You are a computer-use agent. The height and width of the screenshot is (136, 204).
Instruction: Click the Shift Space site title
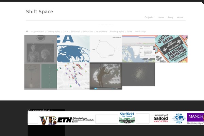pos(39,12)
